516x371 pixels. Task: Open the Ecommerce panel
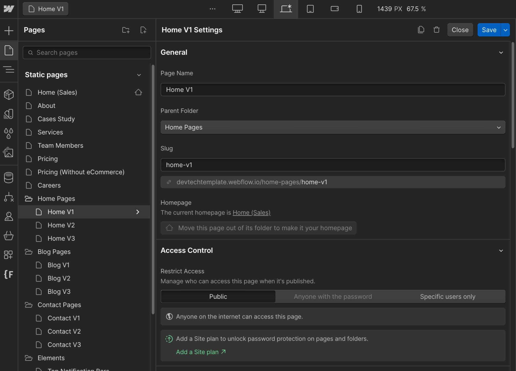[x=9, y=236]
